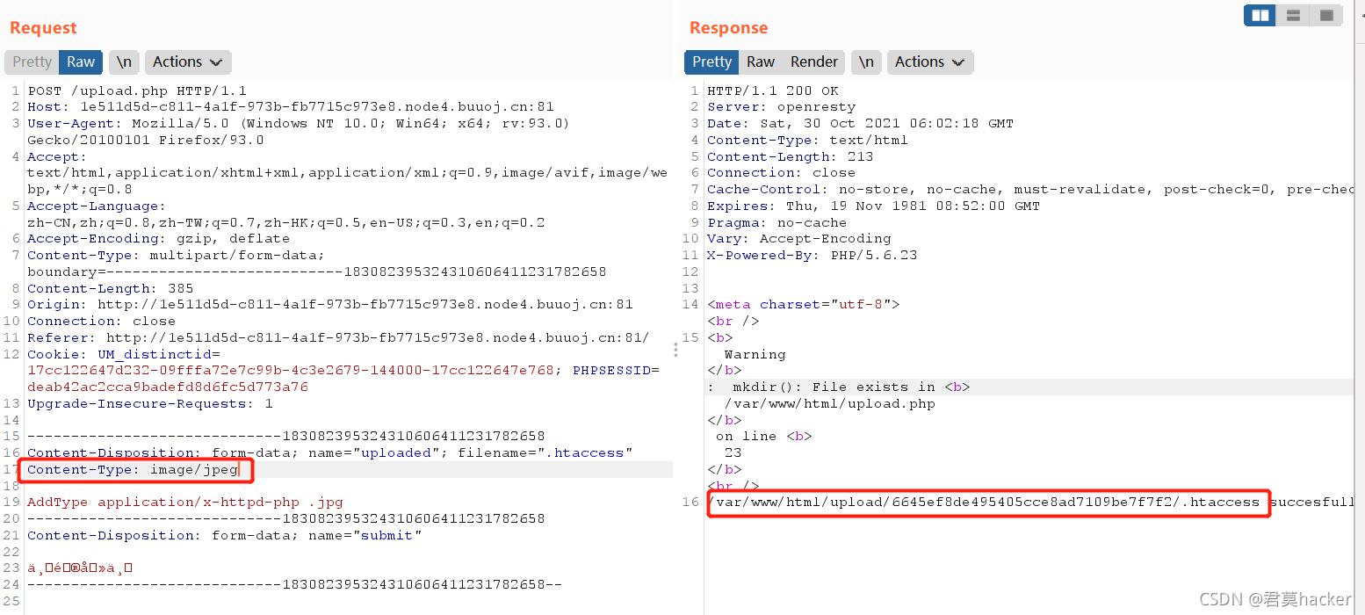This screenshot has height=615, width=1365.
Task: Toggle \n non-printable characters in Request
Action: (x=125, y=61)
